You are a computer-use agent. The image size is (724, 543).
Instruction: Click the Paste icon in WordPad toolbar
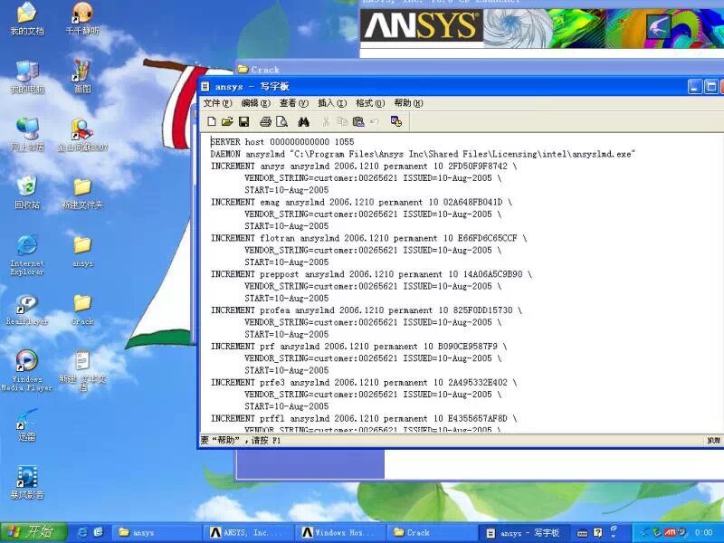358,121
